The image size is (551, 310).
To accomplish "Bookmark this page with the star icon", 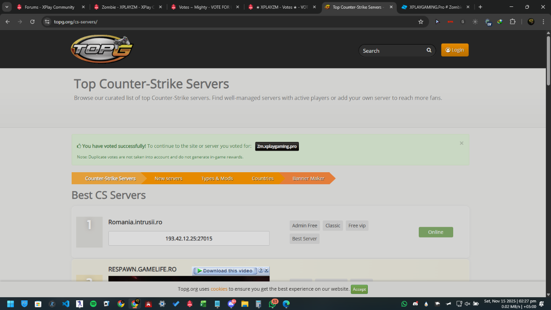I will pos(421,22).
